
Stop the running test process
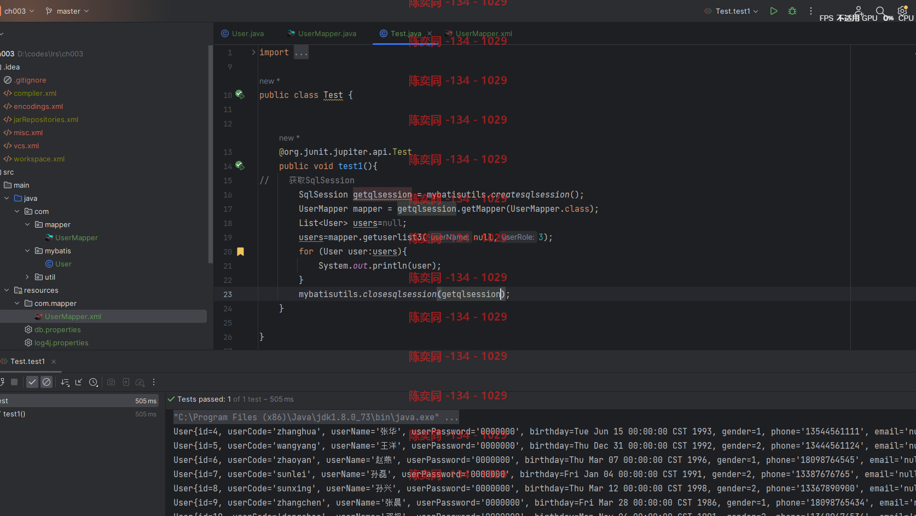pyautogui.click(x=14, y=382)
